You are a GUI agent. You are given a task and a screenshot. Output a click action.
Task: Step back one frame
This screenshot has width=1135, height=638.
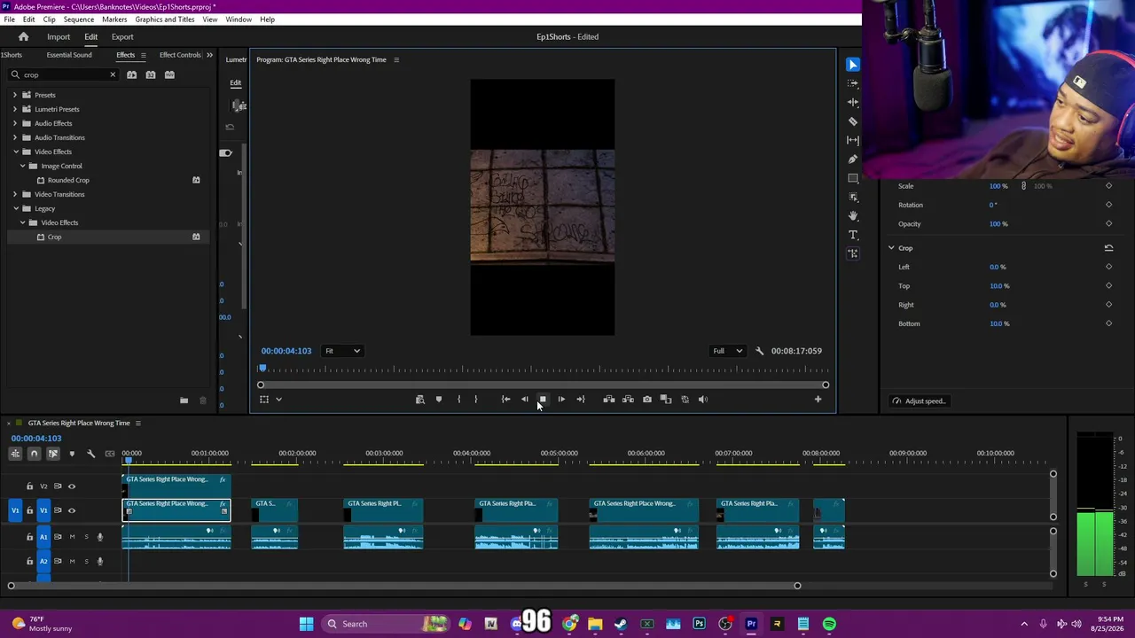tap(524, 400)
